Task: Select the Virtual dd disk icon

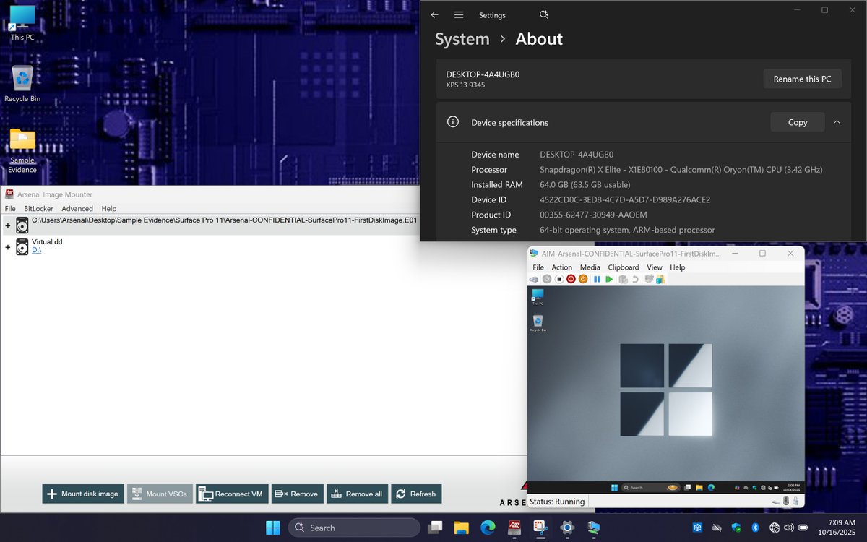Action: pyautogui.click(x=22, y=248)
